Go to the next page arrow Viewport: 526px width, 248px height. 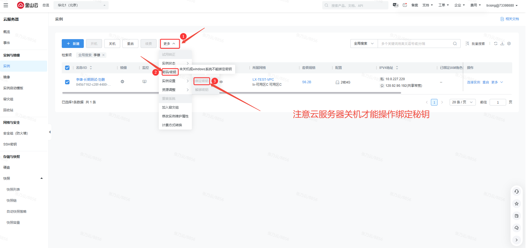pos(442,102)
